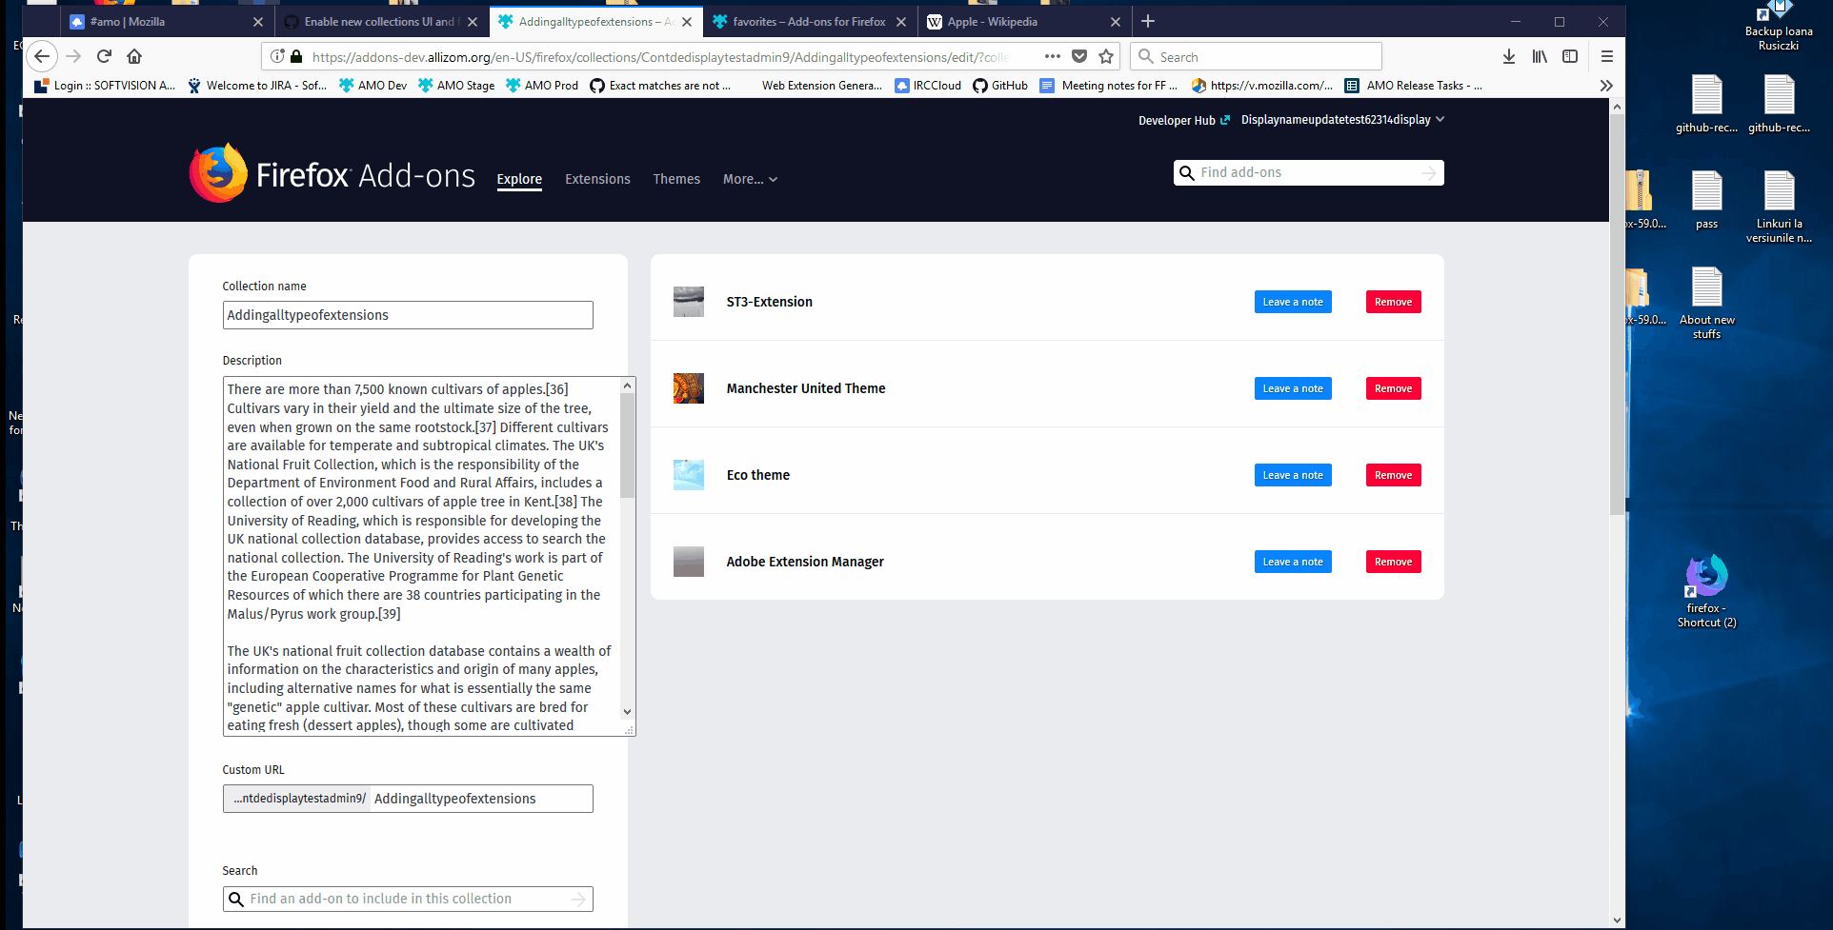The image size is (1833, 930).
Task: Click ST3-Extension add-on thumbnail
Action: 689,302
